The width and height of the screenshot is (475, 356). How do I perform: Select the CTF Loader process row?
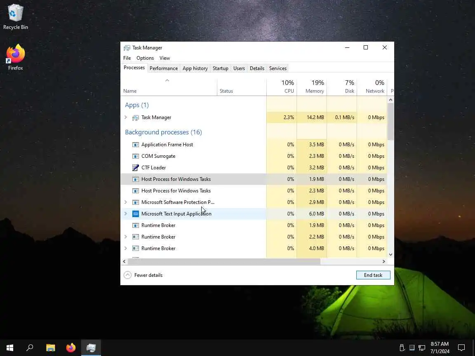(x=254, y=168)
